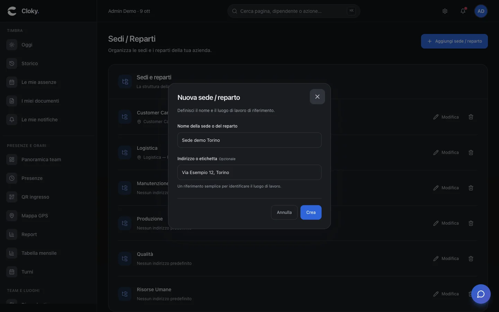Viewport: 499px width, 312px height.
Task: Click the Qualità row structure icon
Action: 125,259
